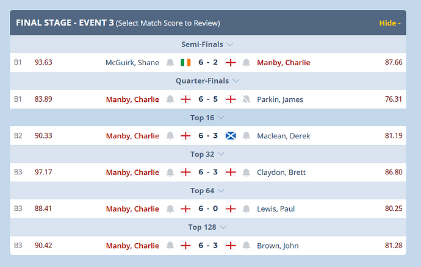Image resolution: width=421 pixels, height=267 pixels.
Task: Click the bell next to Parkin, James
Action: pos(246,99)
